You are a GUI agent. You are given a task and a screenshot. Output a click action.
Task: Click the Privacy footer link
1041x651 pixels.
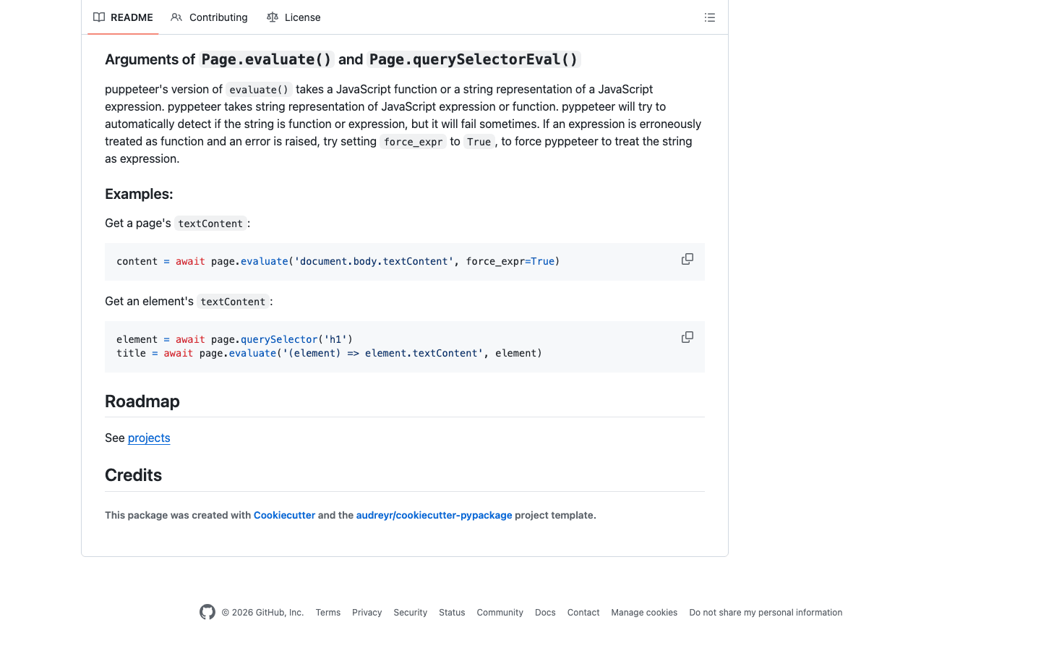coord(367,612)
